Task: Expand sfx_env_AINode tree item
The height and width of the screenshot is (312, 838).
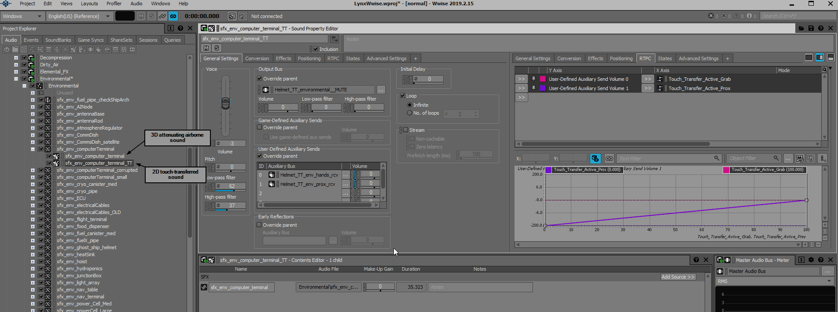Action: pos(33,107)
